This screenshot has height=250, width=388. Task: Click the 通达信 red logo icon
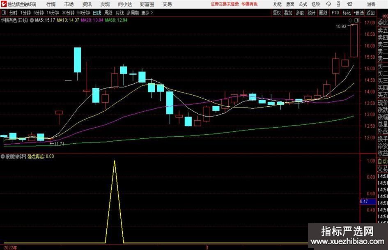pyautogui.click(x=3, y=4)
